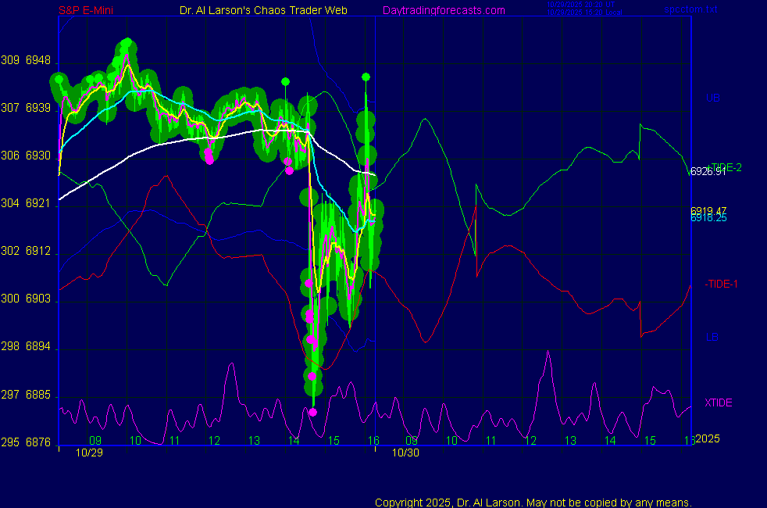Click the 6948 price axis label
The image size is (767, 508).
point(38,60)
